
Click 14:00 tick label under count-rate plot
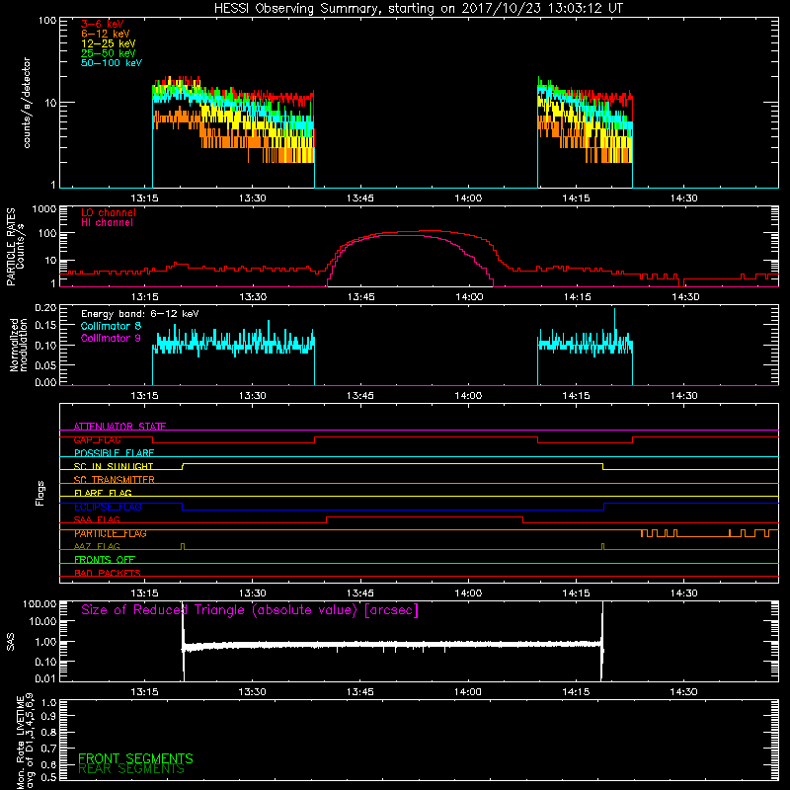coord(468,198)
